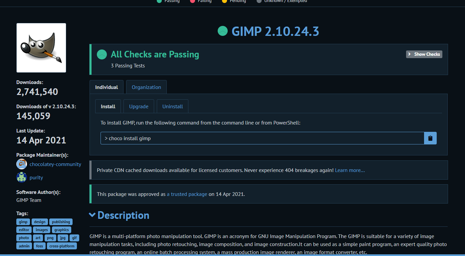Click the foss tag
The height and width of the screenshot is (256, 465).
click(x=39, y=246)
